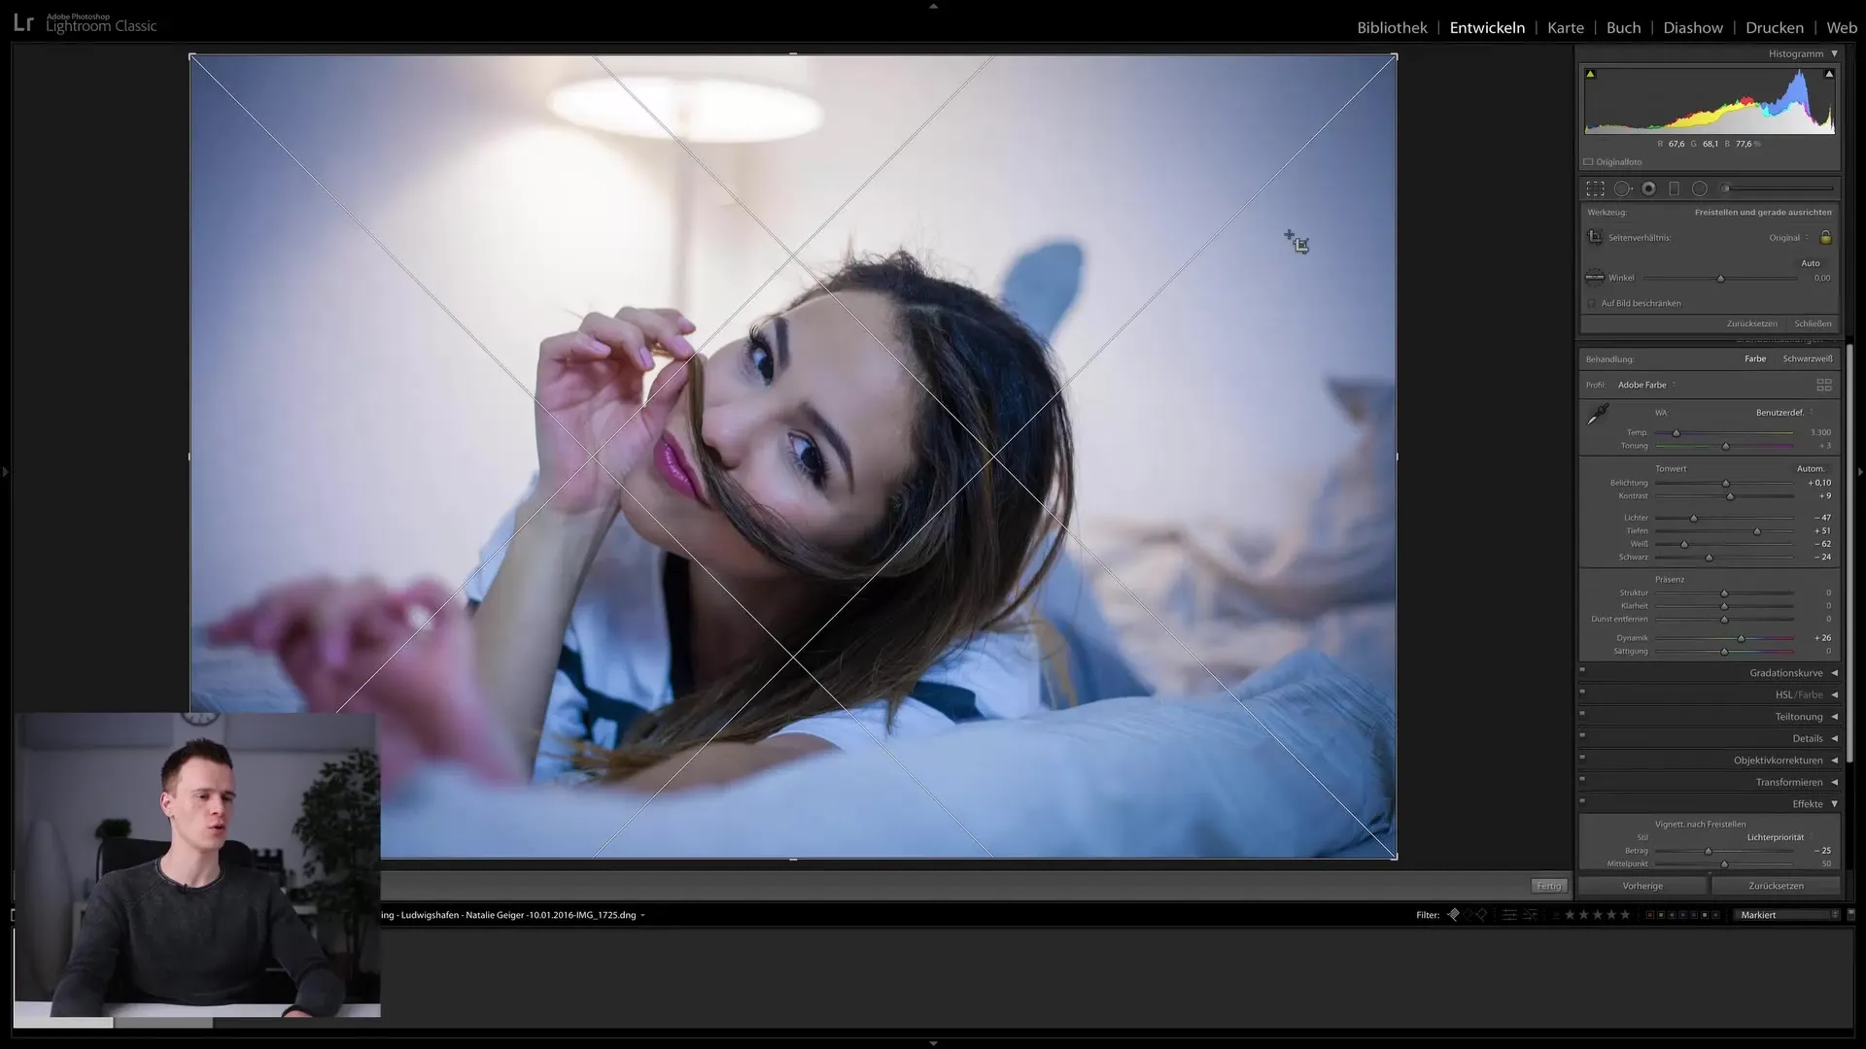
Task: Expand the HSL/Farbe panel
Action: 1834,694
